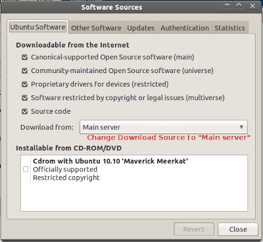Click the Close button
This screenshot has width=263, height=242.
pyautogui.click(x=238, y=230)
